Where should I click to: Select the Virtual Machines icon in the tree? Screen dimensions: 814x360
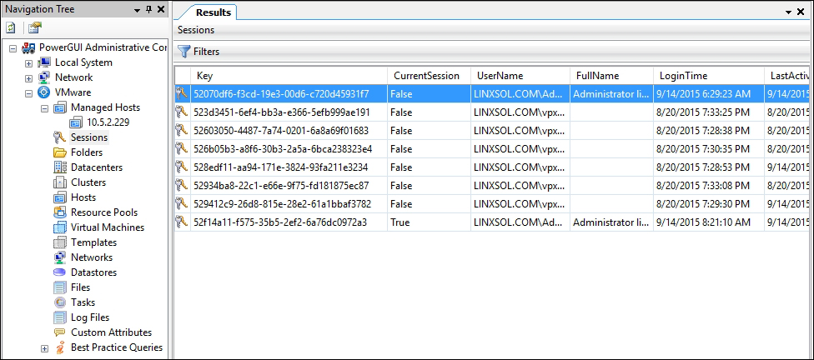(60, 227)
